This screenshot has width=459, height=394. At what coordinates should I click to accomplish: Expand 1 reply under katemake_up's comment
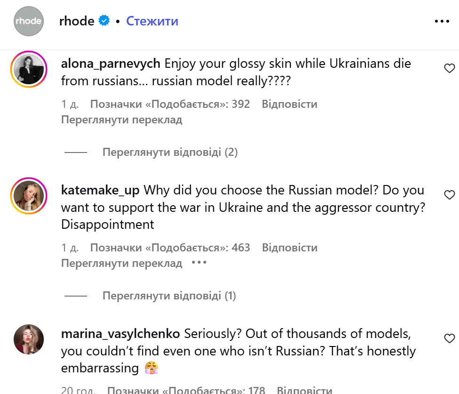(x=169, y=296)
